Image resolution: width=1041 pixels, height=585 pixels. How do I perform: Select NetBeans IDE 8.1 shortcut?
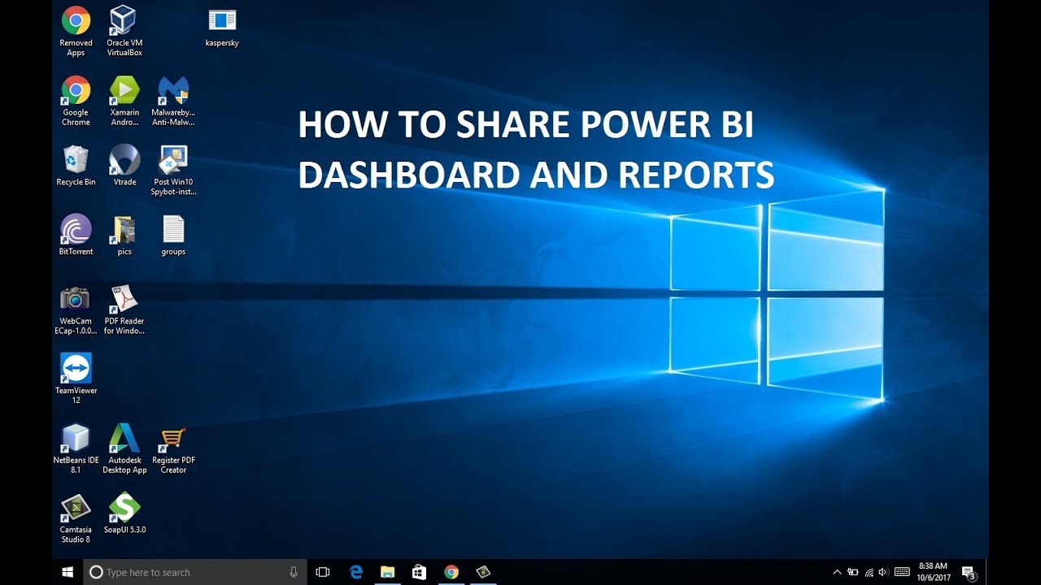[76, 448]
